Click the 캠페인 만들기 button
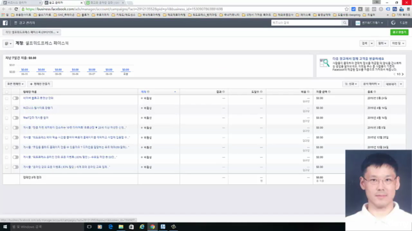412x231 pixels. pos(40,84)
